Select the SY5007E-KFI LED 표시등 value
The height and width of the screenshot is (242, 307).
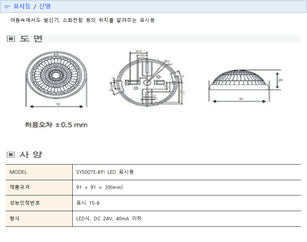coord(105,172)
